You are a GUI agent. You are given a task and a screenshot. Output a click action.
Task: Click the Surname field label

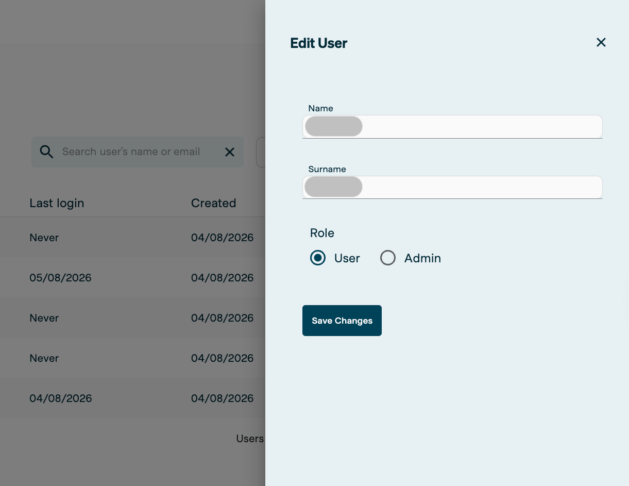coord(327,169)
